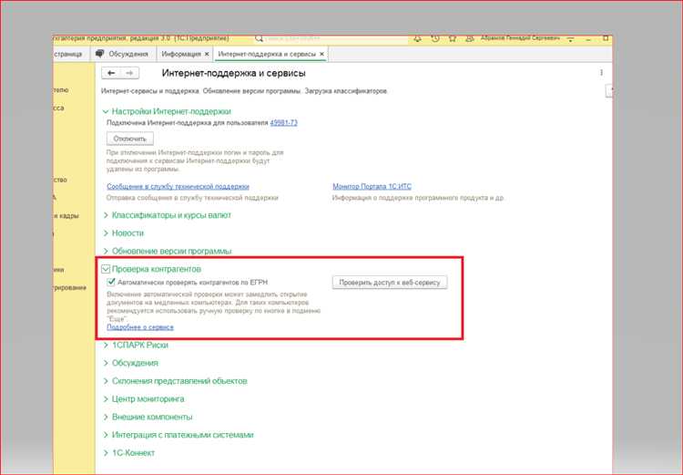Close the Интернет-поддержка и сервисы tab

point(321,55)
